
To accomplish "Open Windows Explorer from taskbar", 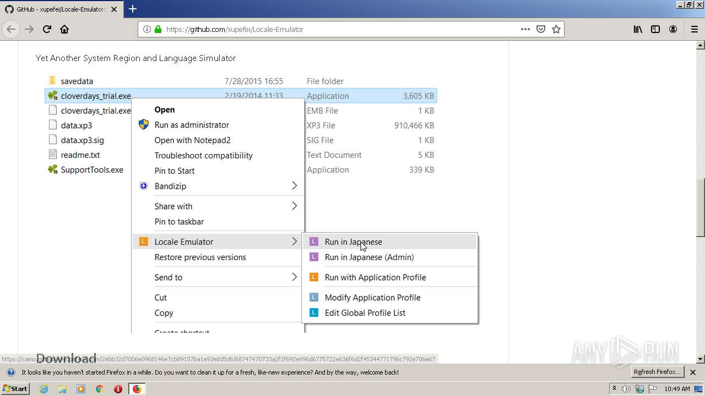I will point(62,389).
